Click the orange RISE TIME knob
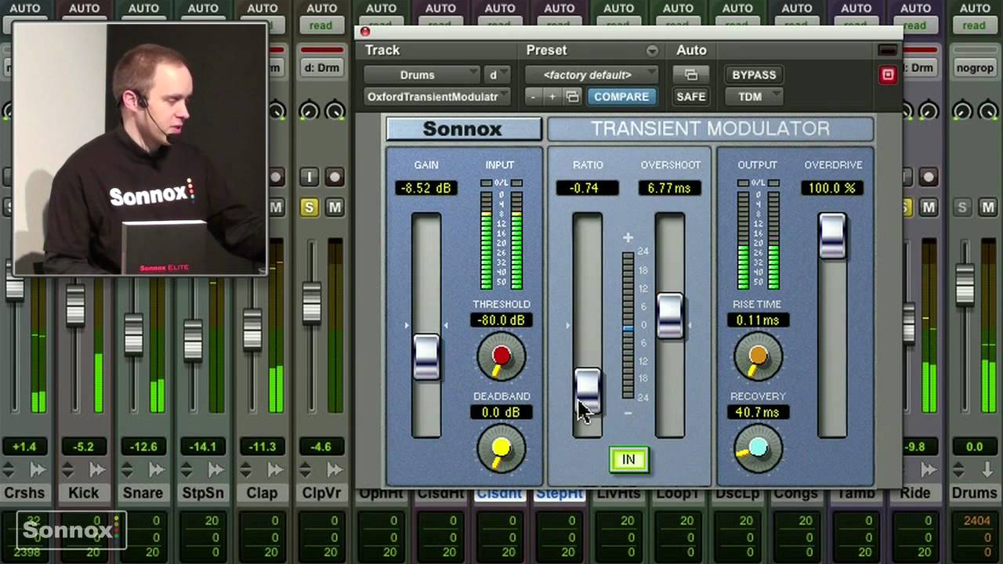 click(758, 356)
